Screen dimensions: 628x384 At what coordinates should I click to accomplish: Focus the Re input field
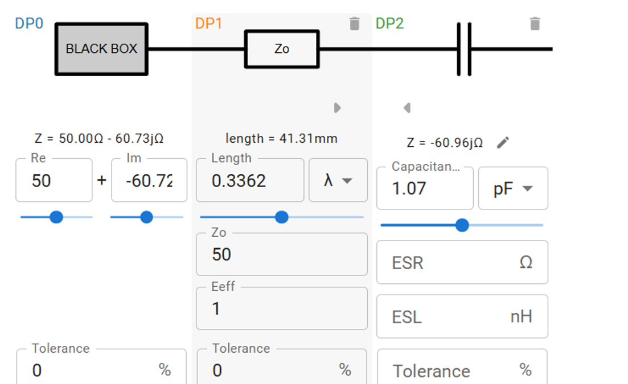[x=54, y=181]
